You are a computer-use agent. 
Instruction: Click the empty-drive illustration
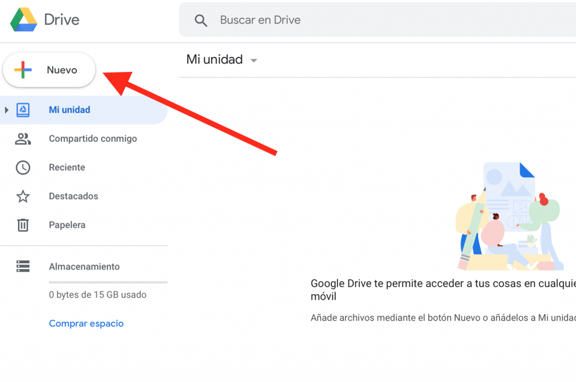point(510,216)
